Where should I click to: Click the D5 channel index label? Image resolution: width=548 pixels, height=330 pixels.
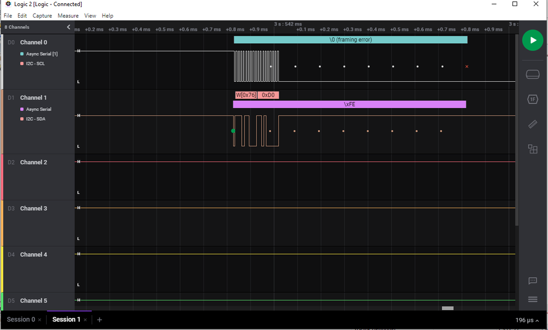coord(11,301)
